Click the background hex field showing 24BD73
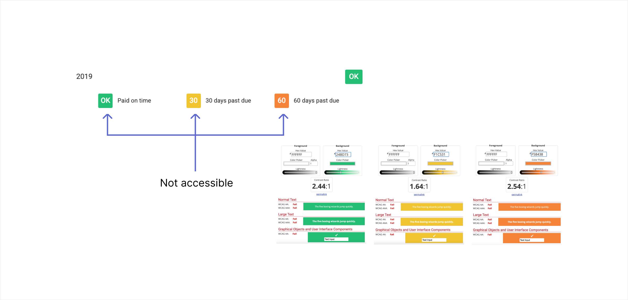The width and height of the screenshot is (628, 300). [x=343, y=155]
